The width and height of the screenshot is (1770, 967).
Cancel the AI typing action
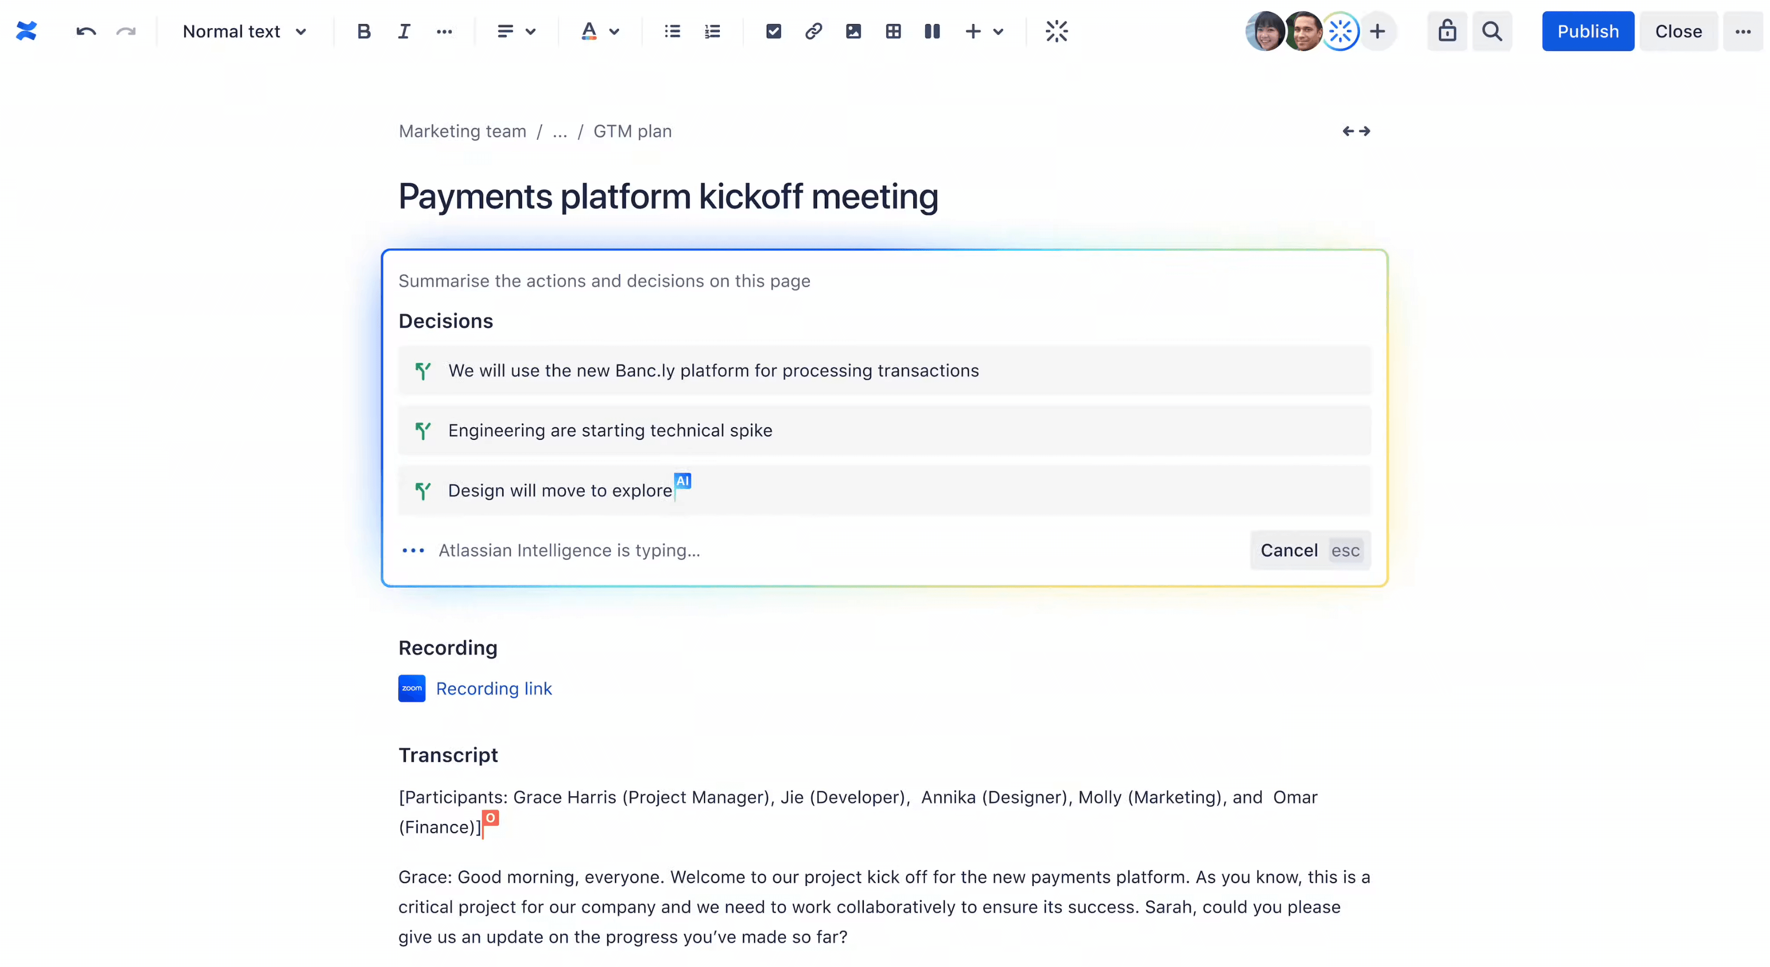[x=1289, y=550]
